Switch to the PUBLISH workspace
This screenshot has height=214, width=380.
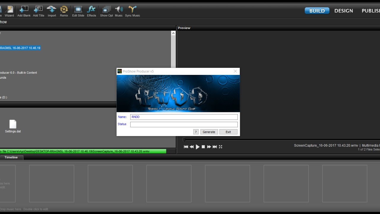(370, 11)
